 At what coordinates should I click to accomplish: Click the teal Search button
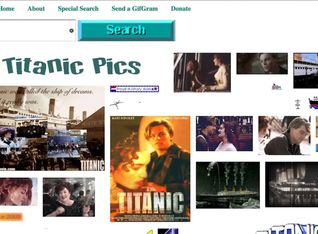126,30
